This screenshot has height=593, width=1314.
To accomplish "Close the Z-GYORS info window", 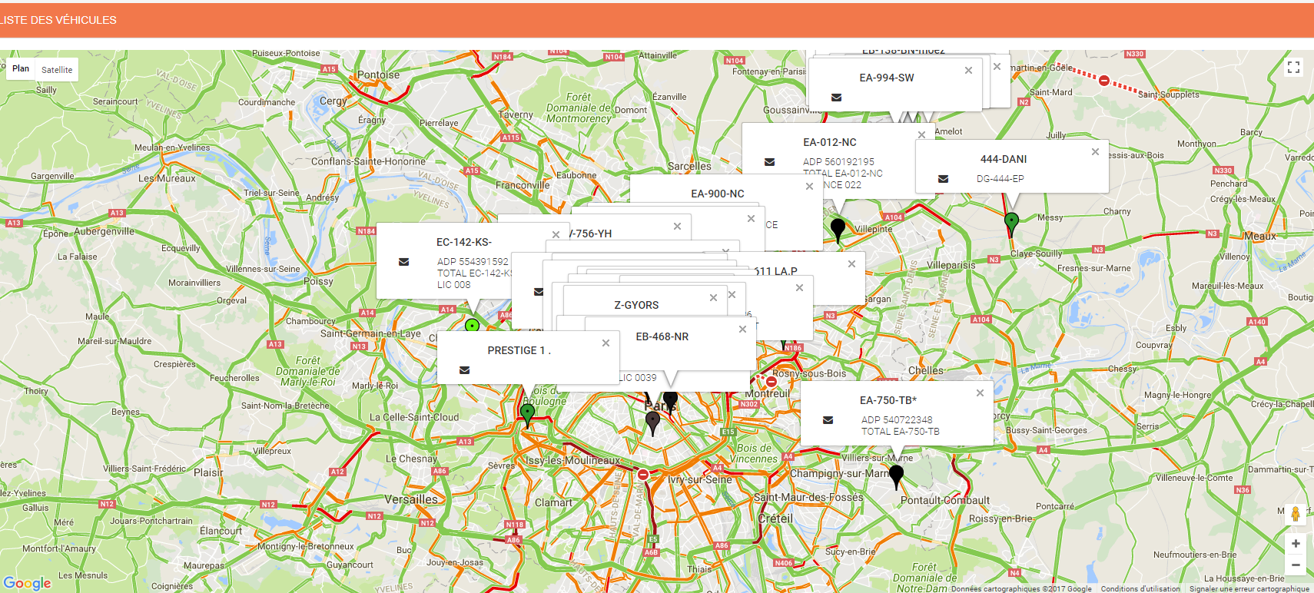I will (x=713, y=297).
